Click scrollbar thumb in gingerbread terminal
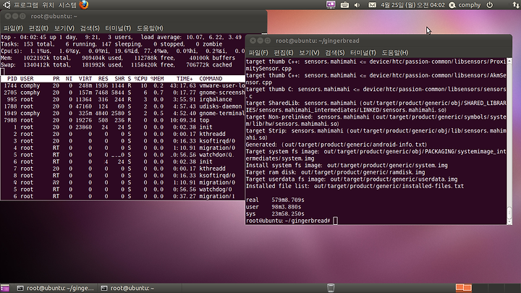The image size is (521, 293). click(509, 213)
